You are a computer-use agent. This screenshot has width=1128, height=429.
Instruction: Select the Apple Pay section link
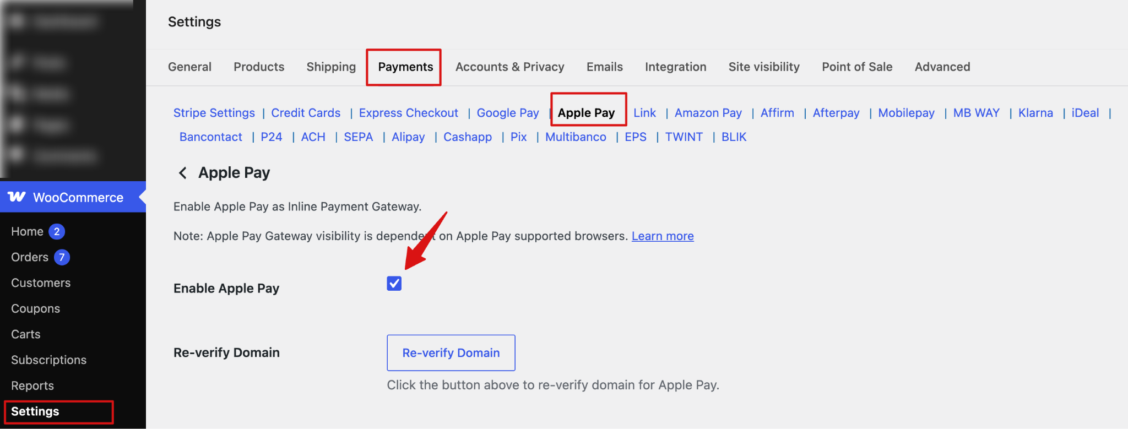586,113
